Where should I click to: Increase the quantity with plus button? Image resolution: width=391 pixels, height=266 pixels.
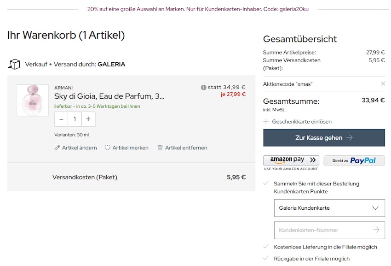tap(88, 119)
